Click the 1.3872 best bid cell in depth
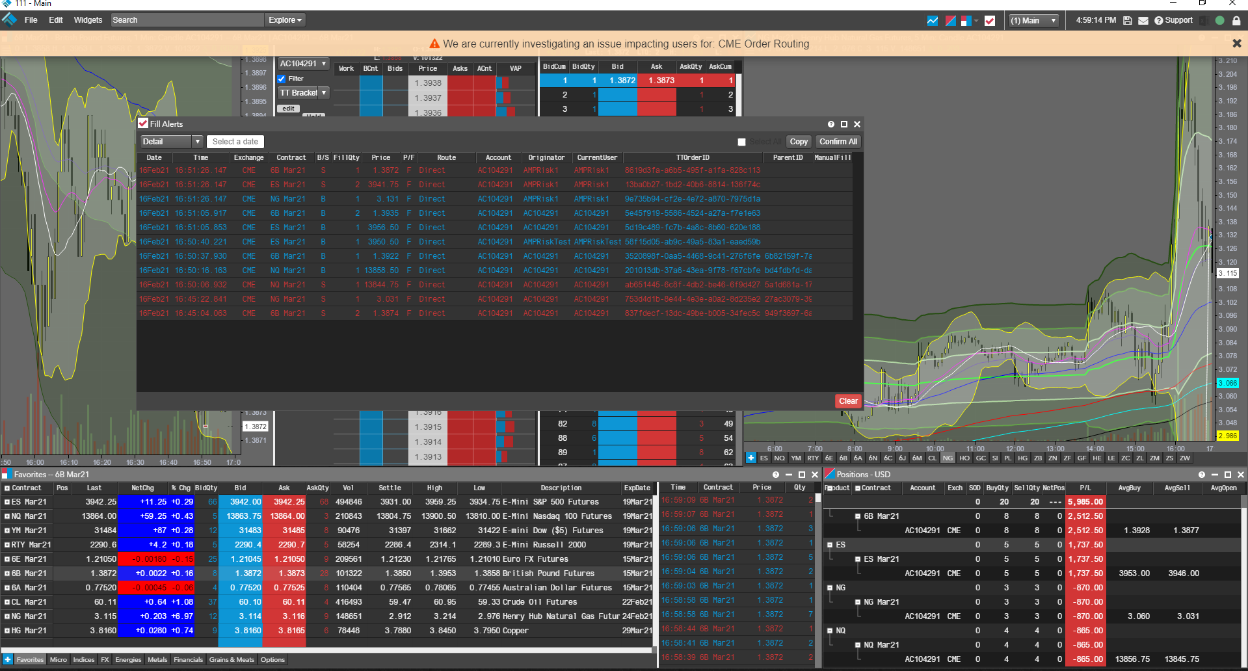Viewport: 1248px width, 671px height. click(x=618, y=81)
